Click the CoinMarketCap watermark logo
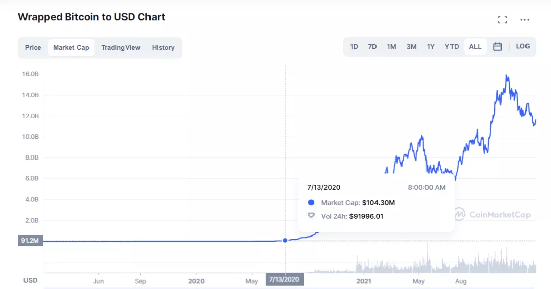The height and width of the screenshot is (289, 551). coord(492,215)
